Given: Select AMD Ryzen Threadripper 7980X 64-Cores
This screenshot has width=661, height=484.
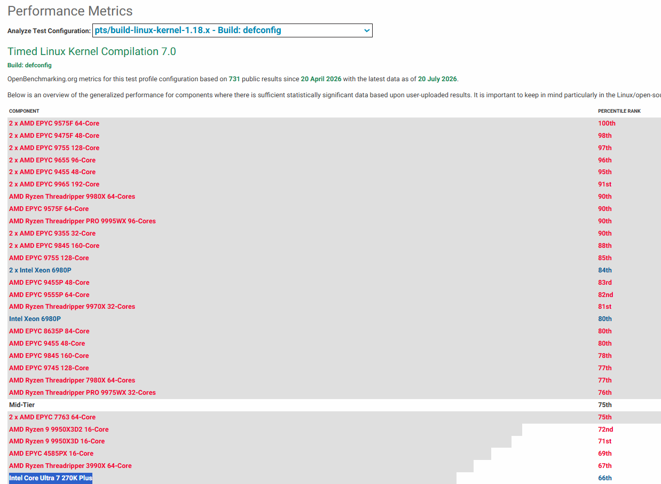Looking at the screenshot, I should point(72,380).
